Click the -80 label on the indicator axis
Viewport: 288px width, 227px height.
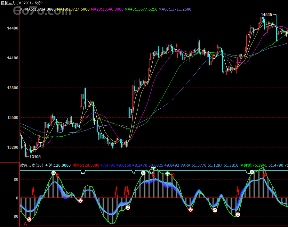coord(15,216)
